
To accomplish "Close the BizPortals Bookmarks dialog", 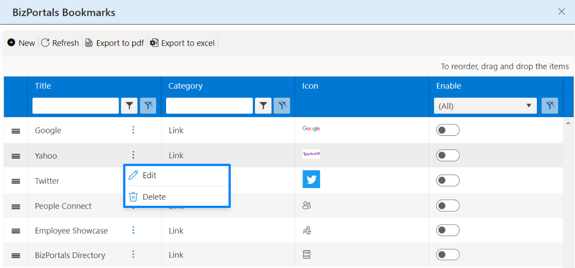I will pyautogui.click(x=561, y=11).
